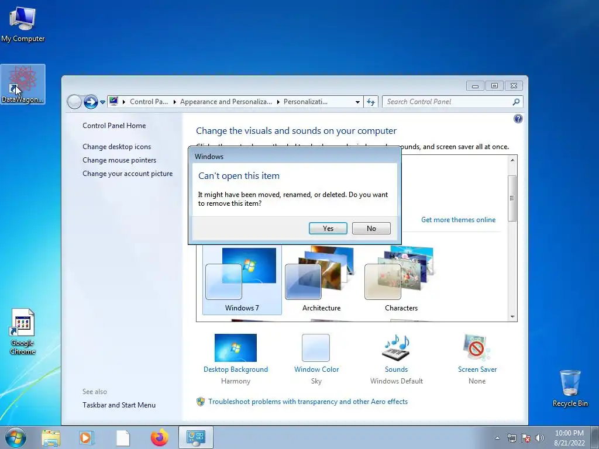This screenshot has width=599, height=449.
Task: Go forward with the blue forward arrow
Action: 91,102
